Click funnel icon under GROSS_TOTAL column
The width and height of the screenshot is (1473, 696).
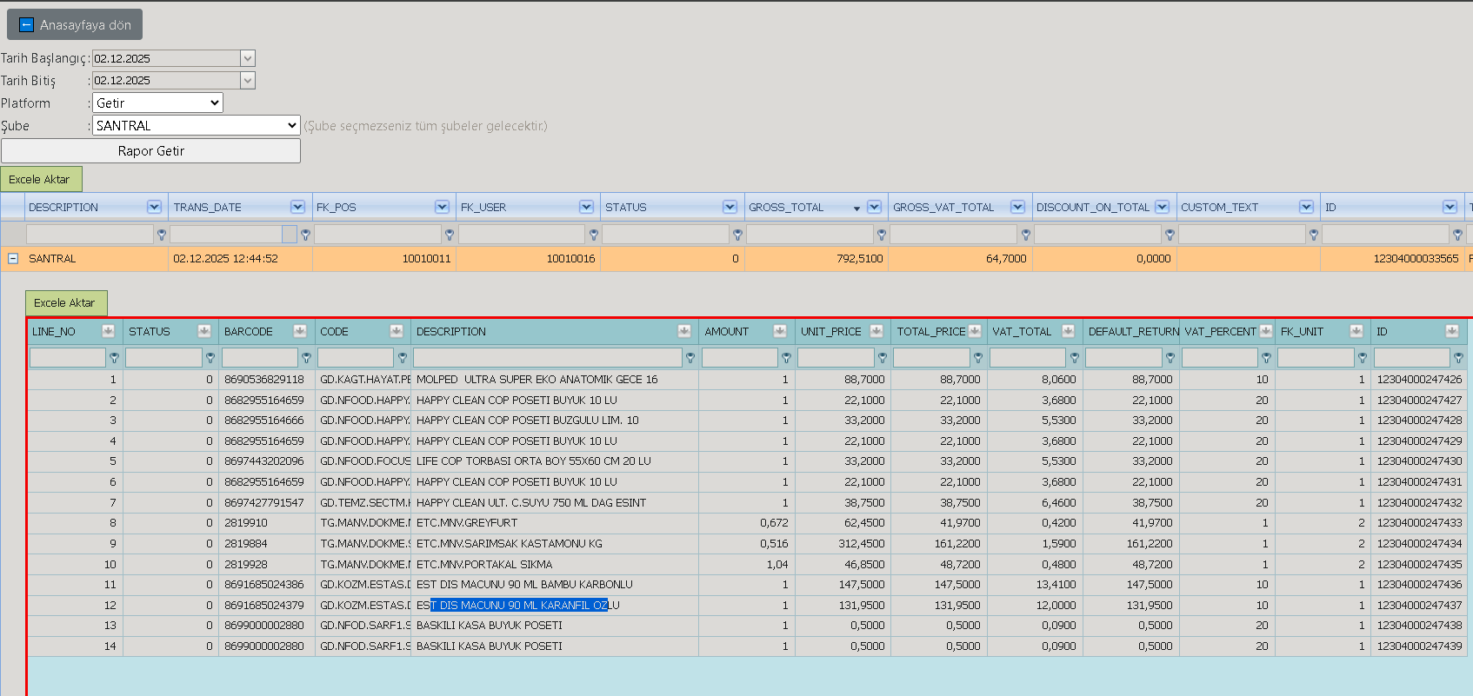click(882, 235)
